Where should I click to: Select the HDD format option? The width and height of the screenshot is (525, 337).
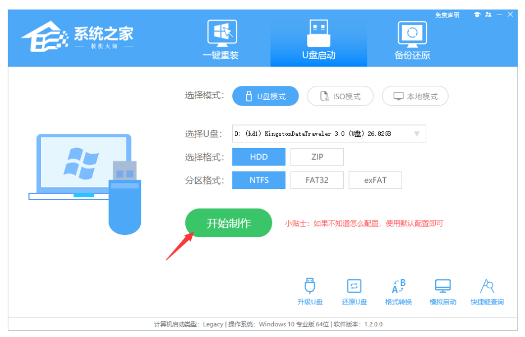coord(259,157)
